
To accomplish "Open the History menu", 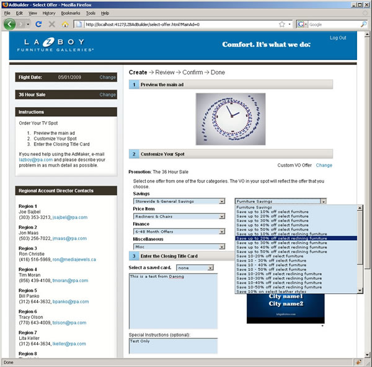I will 49,12.
